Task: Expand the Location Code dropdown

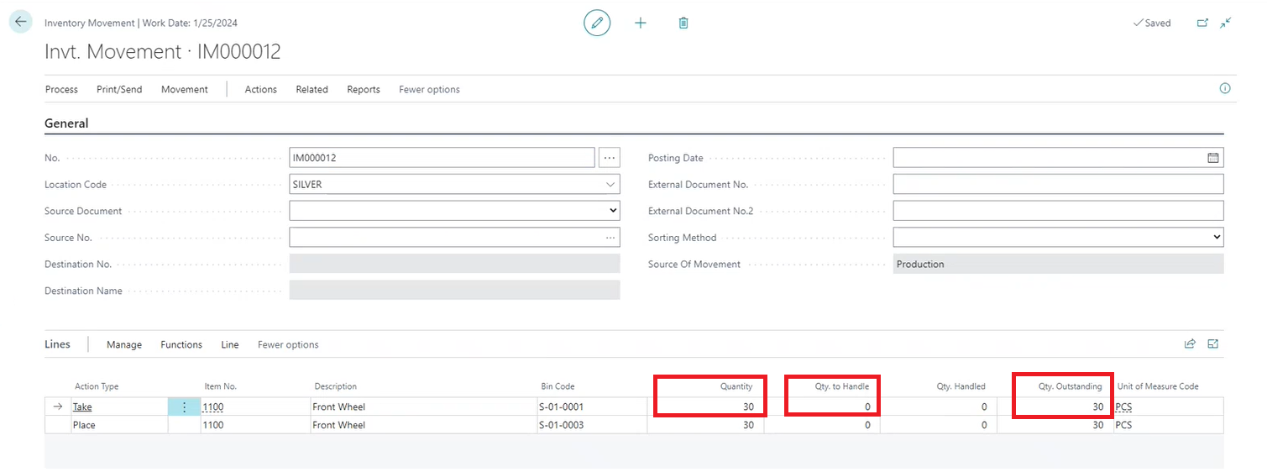Action: pyautogui.click(x=610, y=184)
